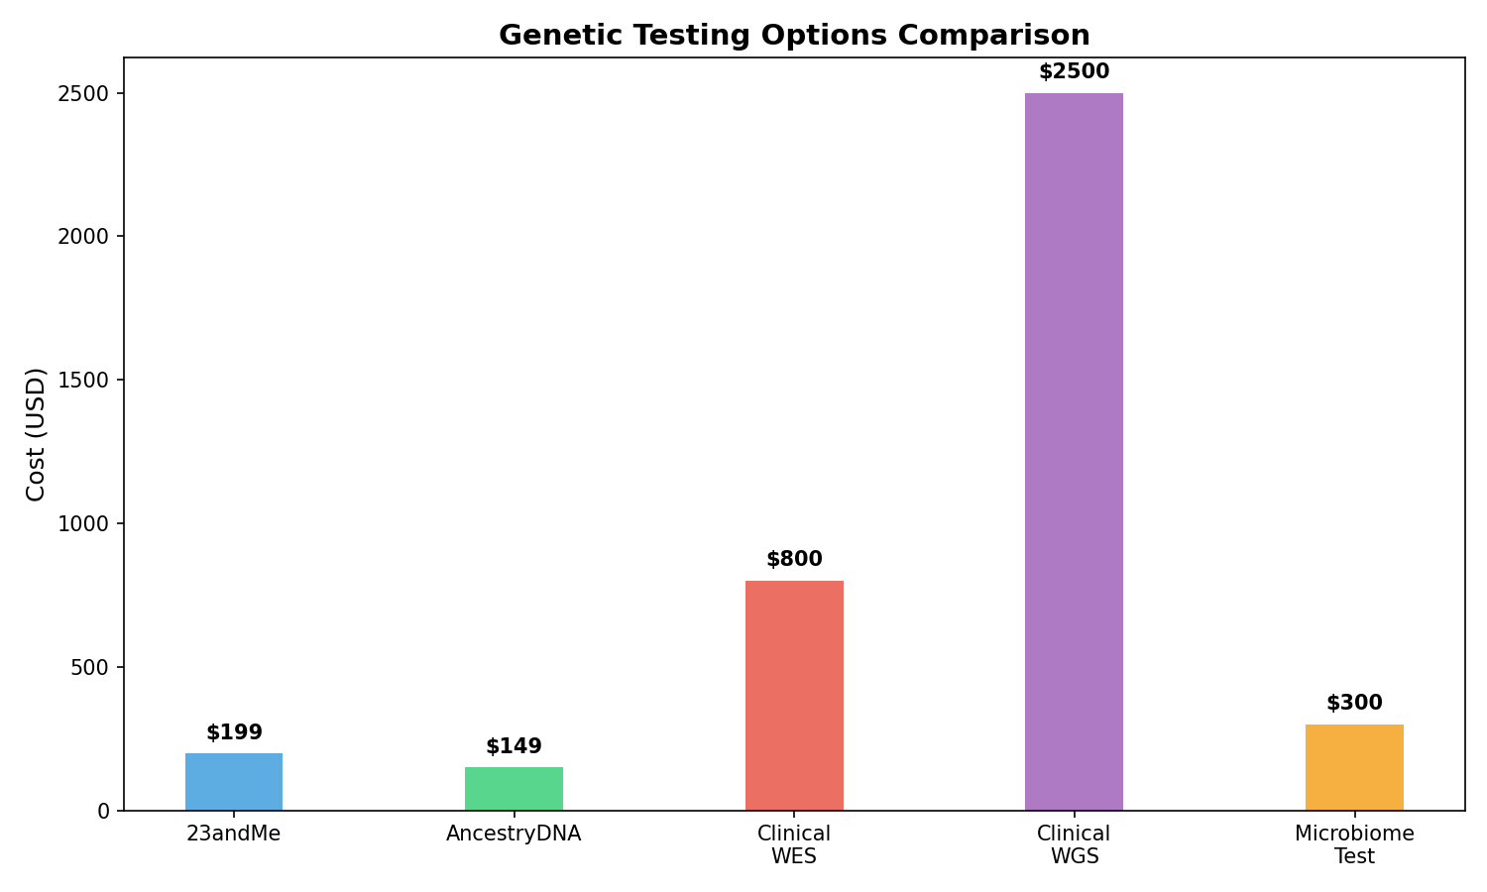Click the 'Clinical WES' x-axis label
Screen dimensions: 1487x892
[x=794, y=845]
